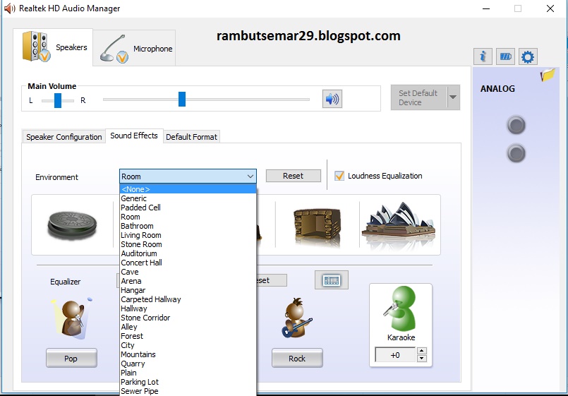Expand the Set Default Device arrow
568x396 pixels.
pyautogui.click(x=453, y=97)
